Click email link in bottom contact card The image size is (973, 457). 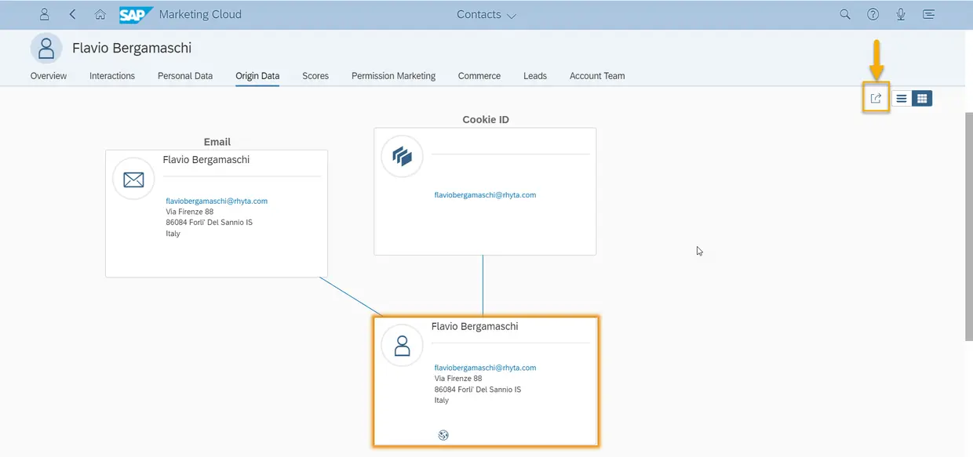pyautogui.click(x=485, y=367)
